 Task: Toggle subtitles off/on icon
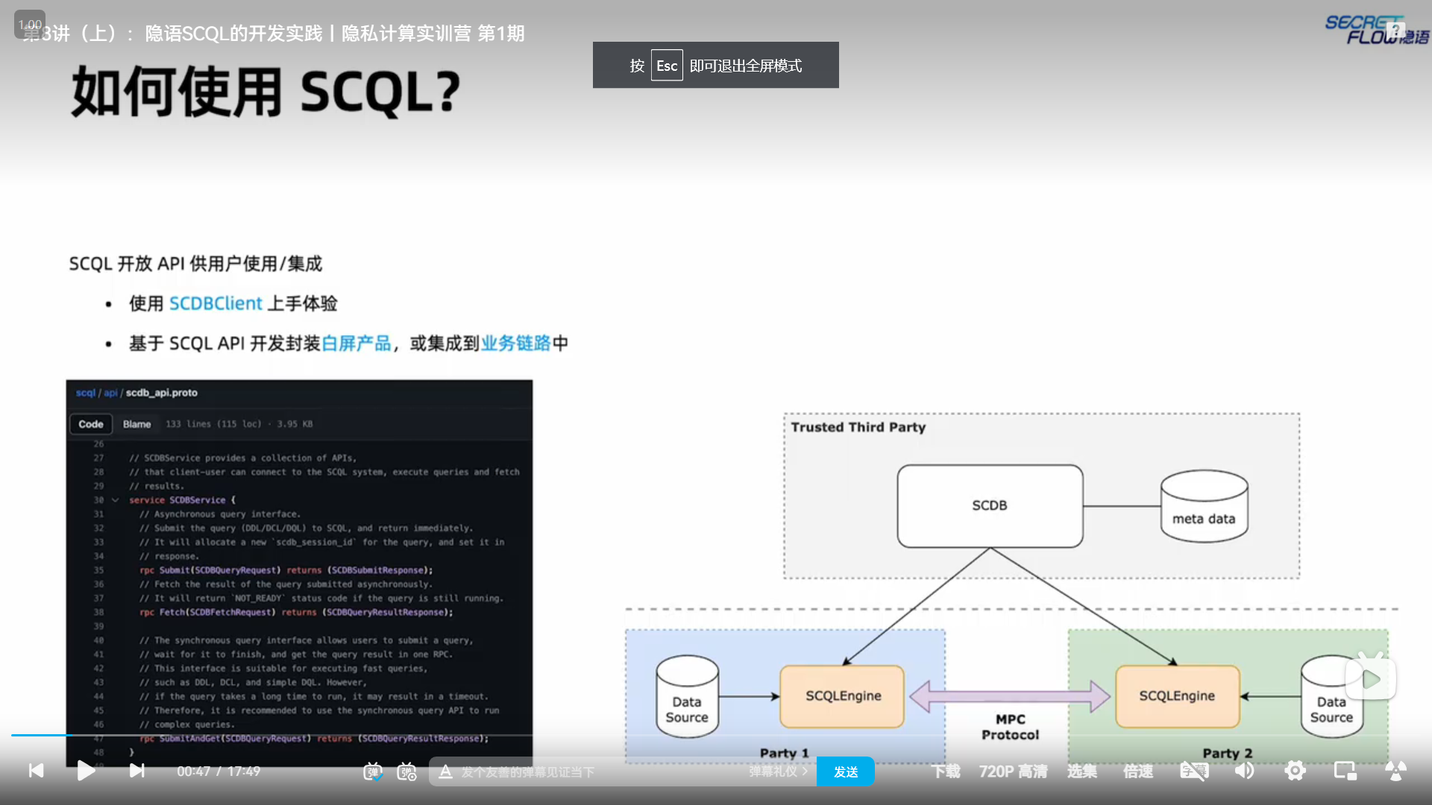1193,771
